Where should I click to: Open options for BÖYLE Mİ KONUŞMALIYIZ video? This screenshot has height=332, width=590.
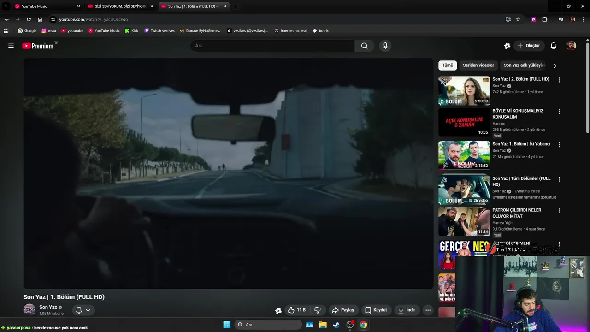pyautogui.click(x=560, y=112)
